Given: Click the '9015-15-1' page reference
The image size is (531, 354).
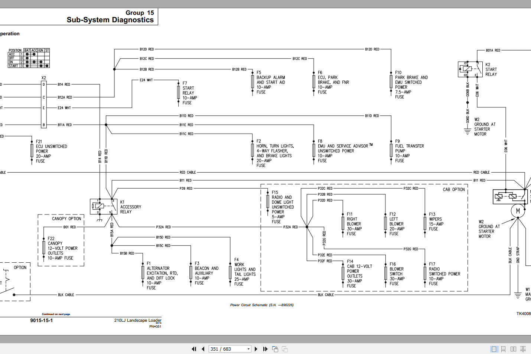Looking at the screenshot, I should point(42,321).
